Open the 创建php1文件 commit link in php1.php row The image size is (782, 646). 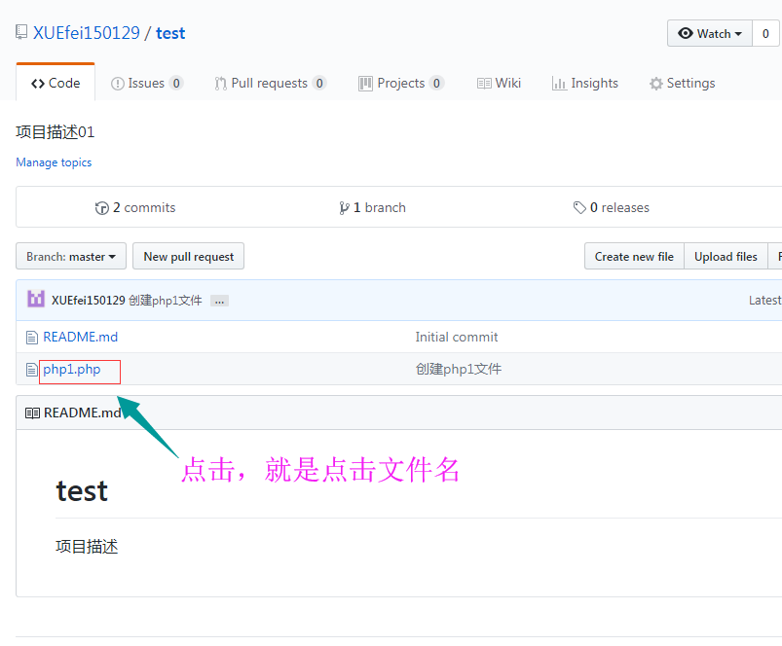coord(459,369)
